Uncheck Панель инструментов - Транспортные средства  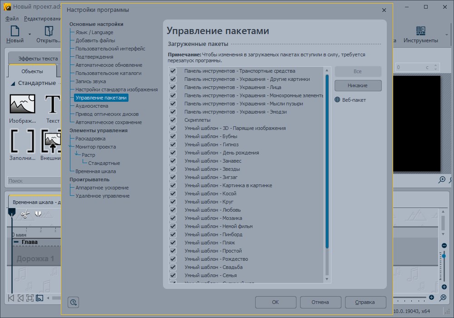click(x=173, y=70)
